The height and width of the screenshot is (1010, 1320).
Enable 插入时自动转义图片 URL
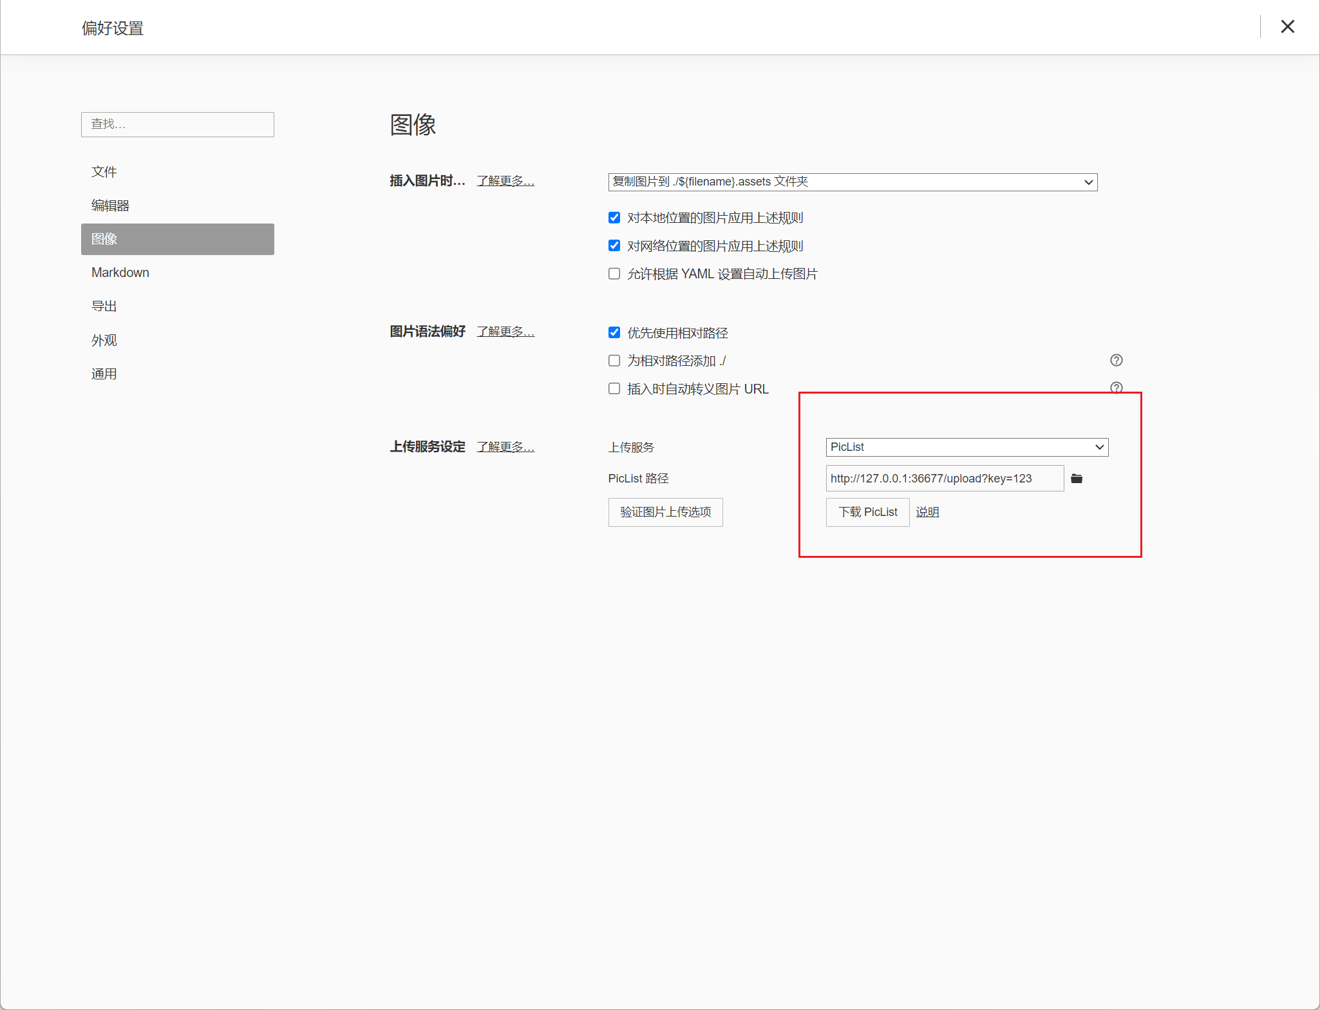pyautogui.click(x=614, y=388)
